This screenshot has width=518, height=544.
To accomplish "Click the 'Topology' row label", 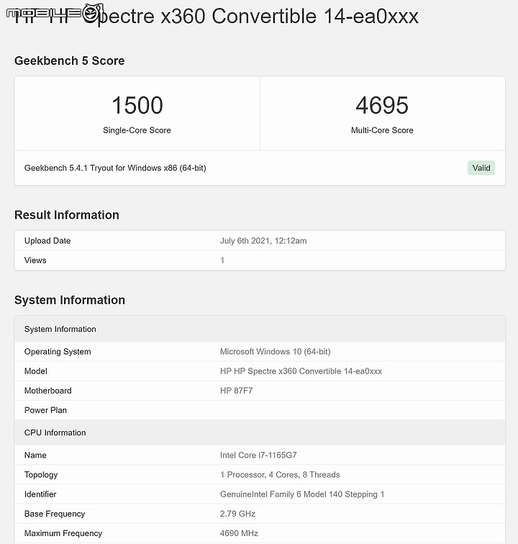I will pos(41,475).
